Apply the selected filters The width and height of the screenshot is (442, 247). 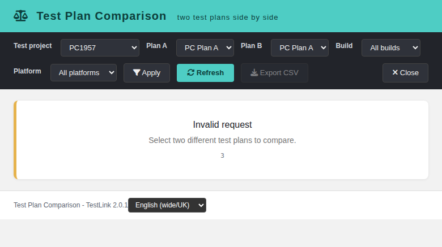click(147, 73)
